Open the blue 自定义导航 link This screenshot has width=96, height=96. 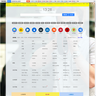click(80, 38)
